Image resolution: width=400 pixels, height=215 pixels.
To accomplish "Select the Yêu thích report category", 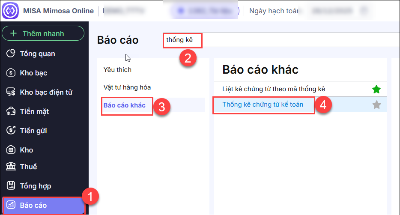I will tap(117, 70).
